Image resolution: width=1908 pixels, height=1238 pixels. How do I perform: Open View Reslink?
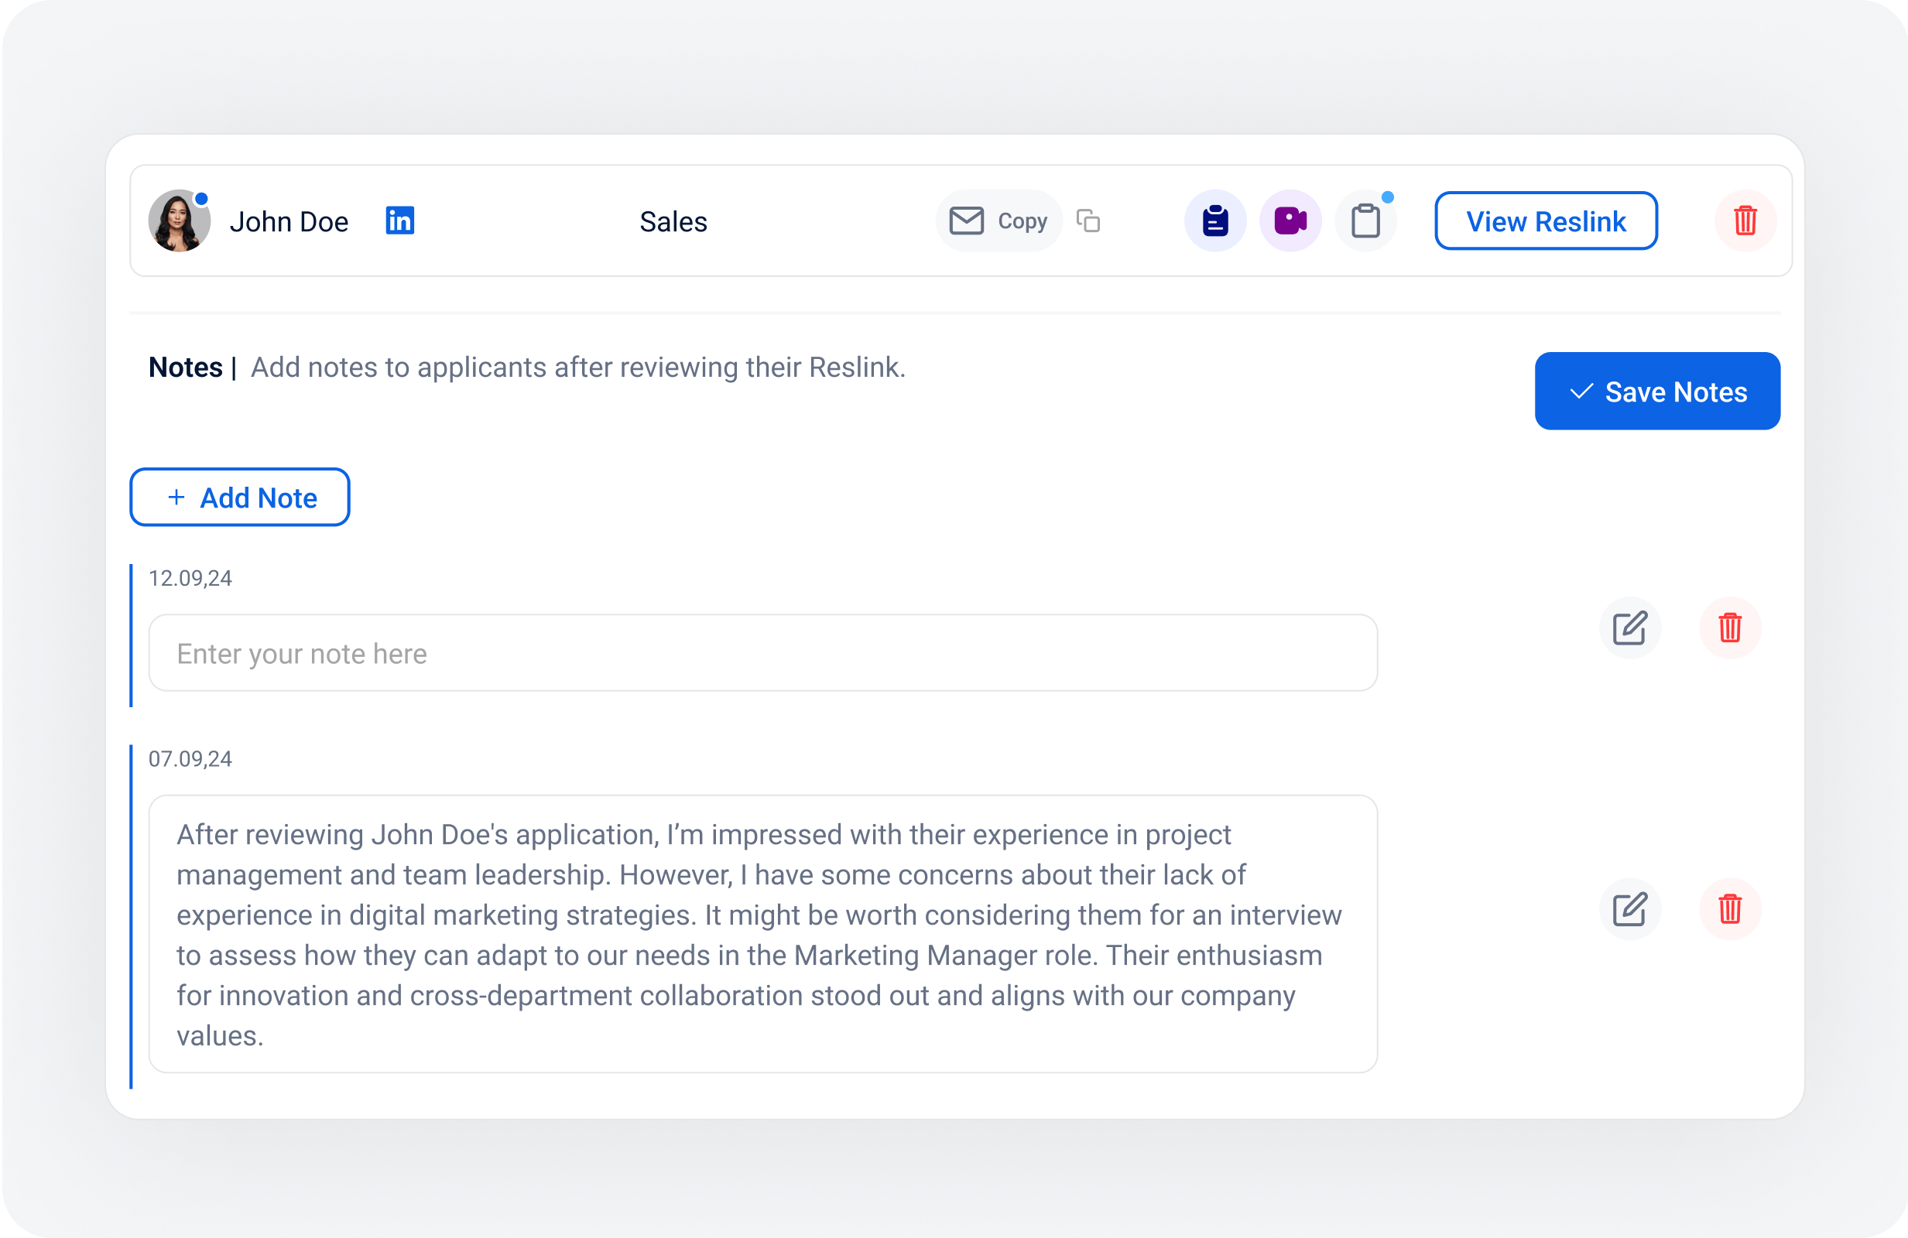tap(1546, 221)
